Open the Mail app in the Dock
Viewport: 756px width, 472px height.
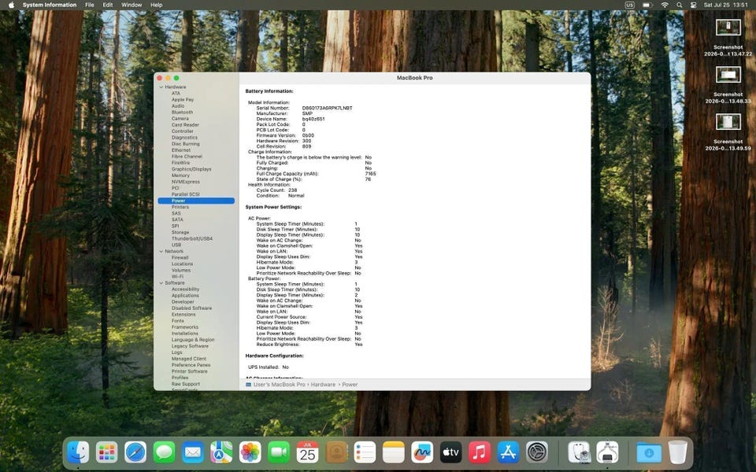point(193,453)
